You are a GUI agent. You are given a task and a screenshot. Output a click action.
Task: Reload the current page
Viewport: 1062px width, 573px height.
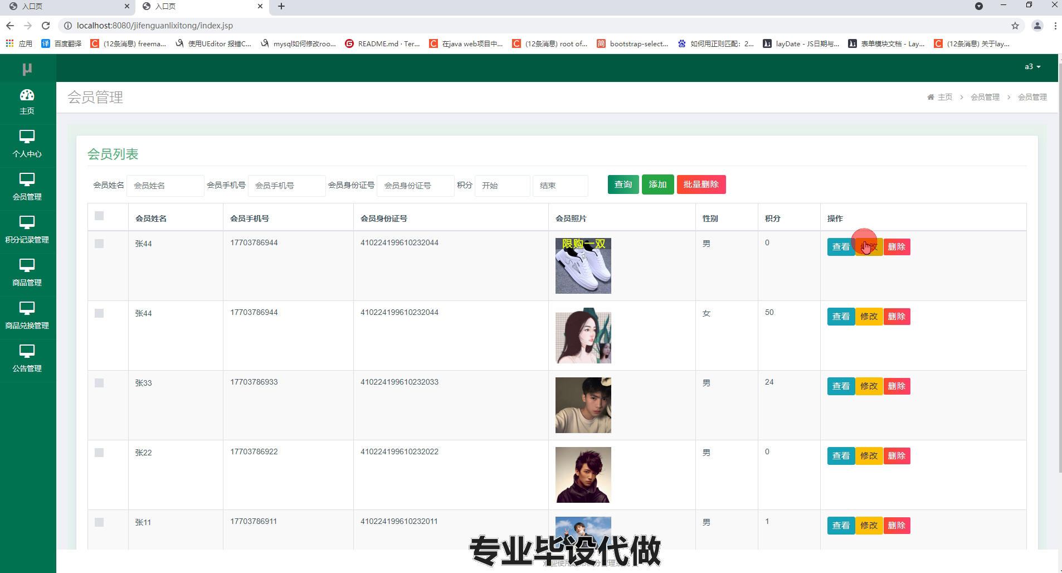tap(46, 26)
